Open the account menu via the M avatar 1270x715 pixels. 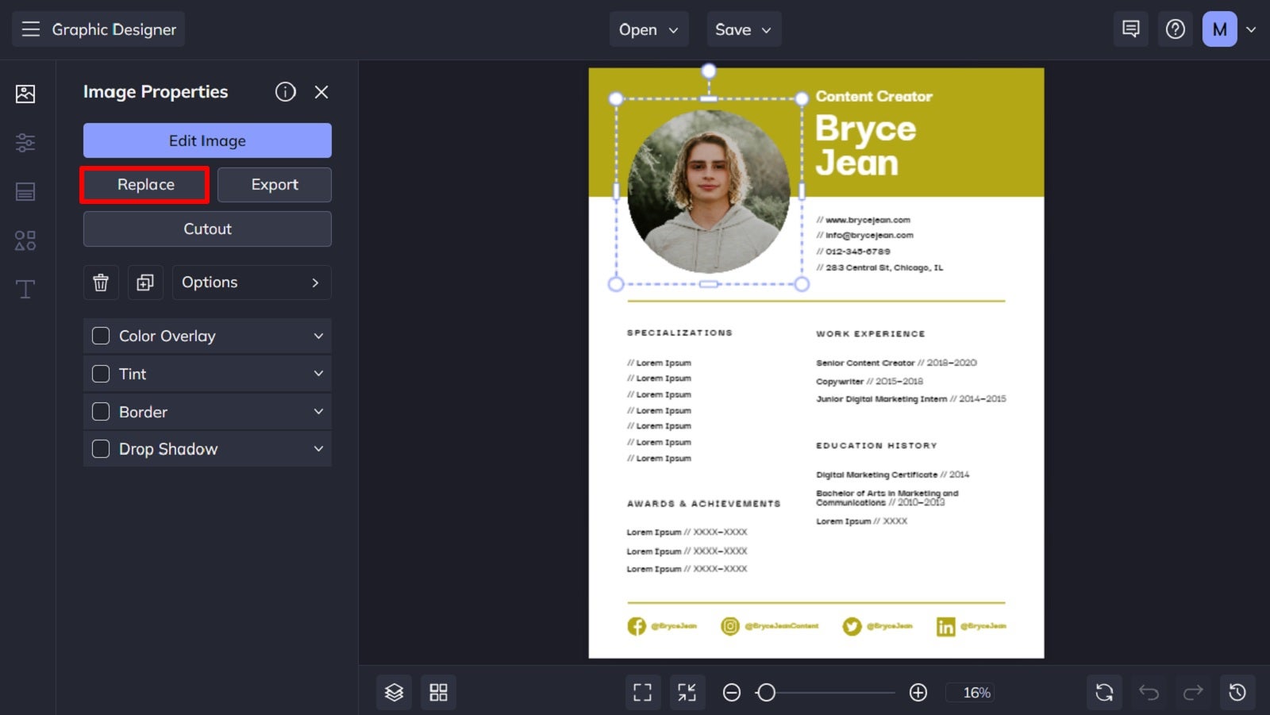[x=1218, y=29]
